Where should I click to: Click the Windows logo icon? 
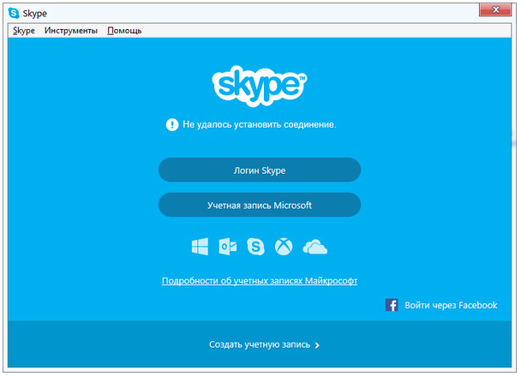click(x=200, y=247)
